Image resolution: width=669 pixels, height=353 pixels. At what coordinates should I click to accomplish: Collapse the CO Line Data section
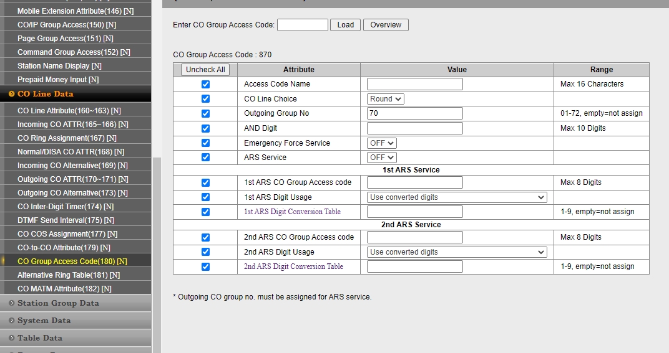pos(45,94)
